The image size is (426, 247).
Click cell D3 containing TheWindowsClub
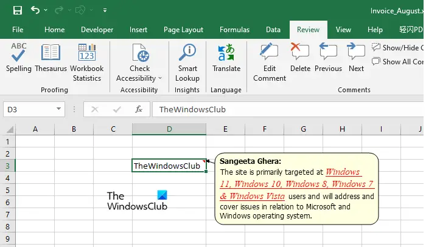[169, 166]
